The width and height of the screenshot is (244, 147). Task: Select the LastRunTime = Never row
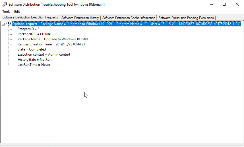[34, 65]
